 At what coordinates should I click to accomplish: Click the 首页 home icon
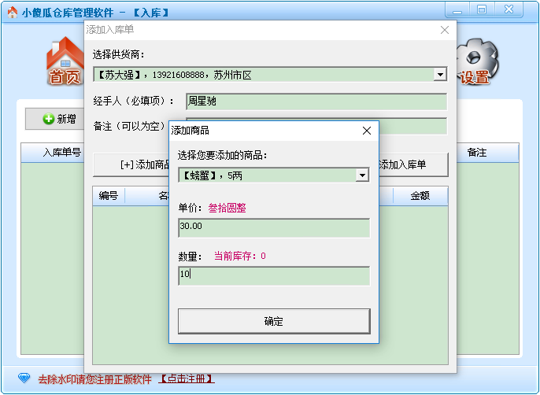[65, 61]
